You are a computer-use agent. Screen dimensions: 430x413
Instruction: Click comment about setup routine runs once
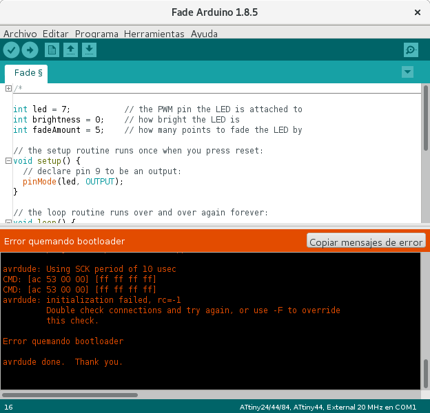[x=139, y=150]
